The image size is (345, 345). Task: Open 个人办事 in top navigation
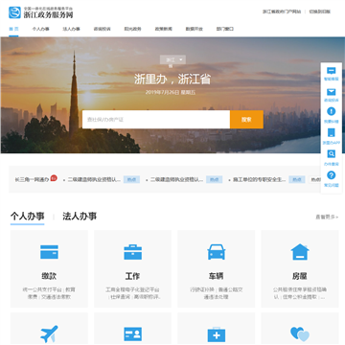40,29
